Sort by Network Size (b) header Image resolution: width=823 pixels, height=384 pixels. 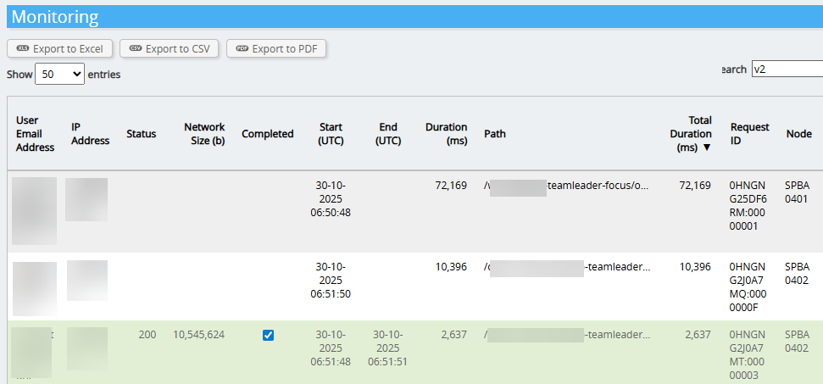[204, 134]
